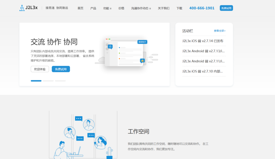Expand the 沟通协作动态 dropdown menu
The image size is (275, 159).
point(141,8)
